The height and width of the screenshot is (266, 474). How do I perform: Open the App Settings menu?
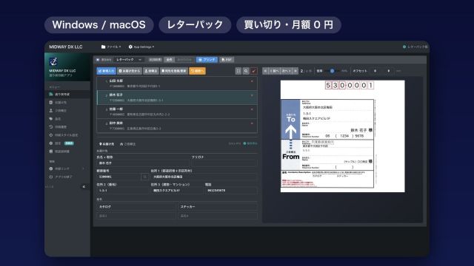(x=141, y=47)
